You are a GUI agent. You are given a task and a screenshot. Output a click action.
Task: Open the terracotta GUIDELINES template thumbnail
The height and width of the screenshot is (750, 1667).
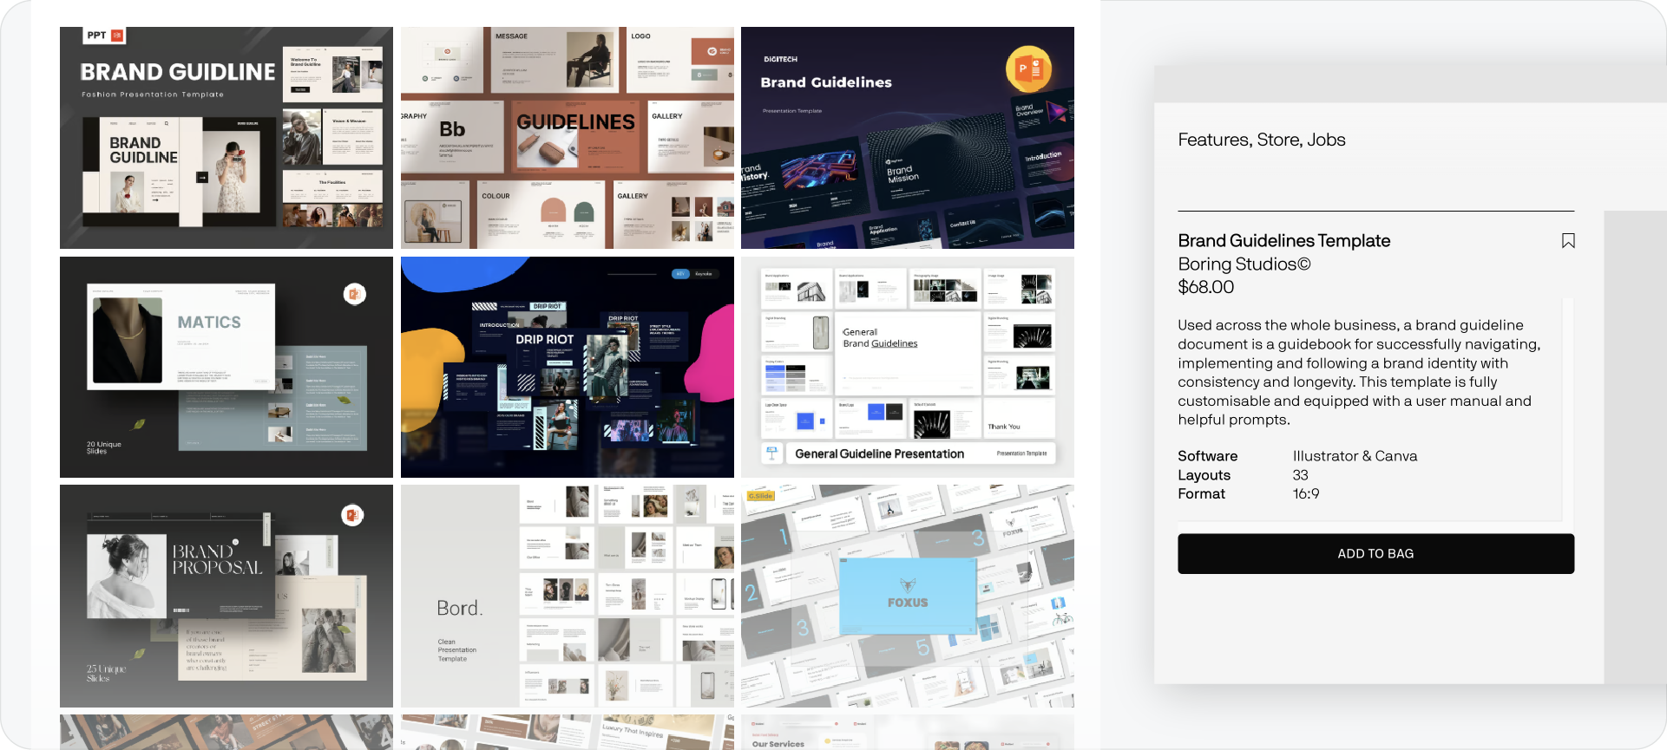point(568,138)
